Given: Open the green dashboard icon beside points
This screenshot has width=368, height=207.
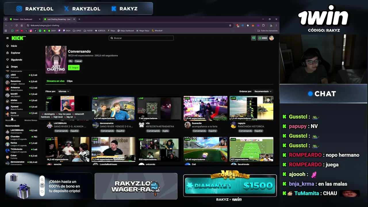Looking at the screenshot, I should (254, 38).
